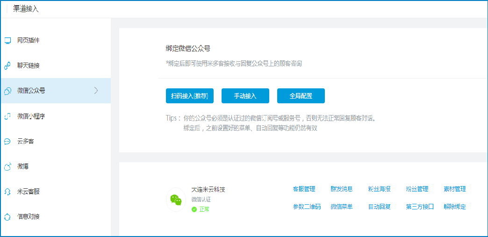The height and width of the screenshot is (237, 488).
Task: Click the WeChat logo avatar of 大连米云科技
Action: pyautogui.click(x=176, y=200)
